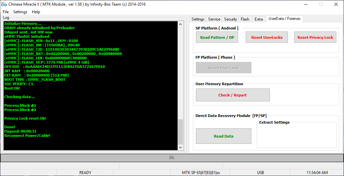Click the Reset UserLocks button
The image size is (344, 176).
[x=267, y=37]
